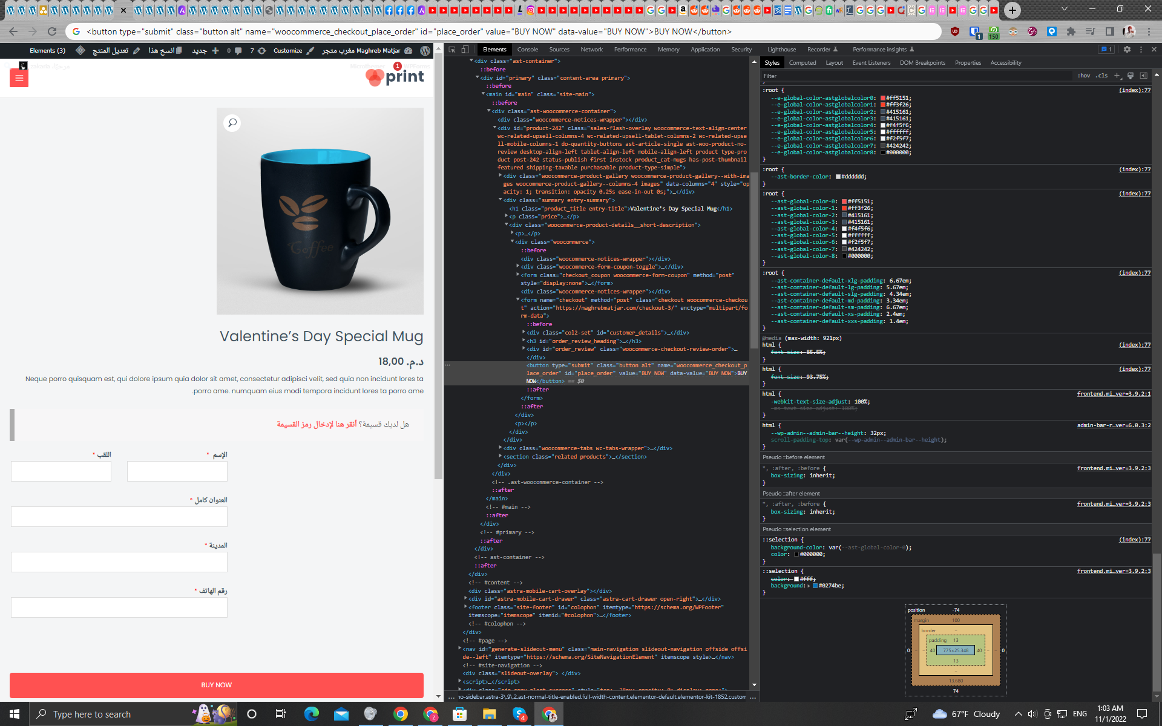The image size is (1162, 726).
Task: Click the product image zoom magnifier icon
Action: click(x=232, y=123)
